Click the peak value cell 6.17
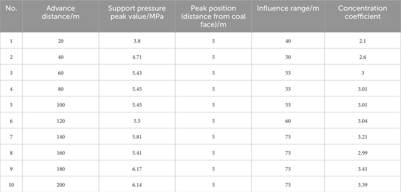 coord(137,167)
